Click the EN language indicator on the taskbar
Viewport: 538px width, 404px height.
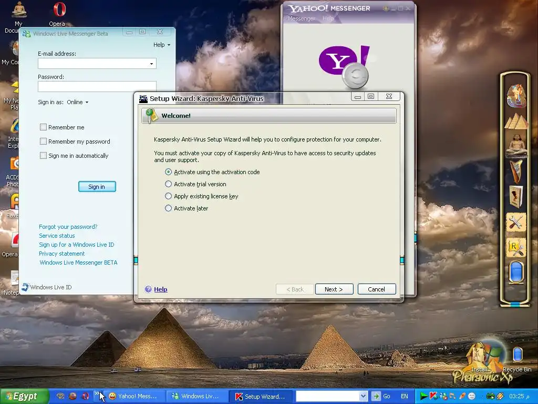point(404,396)
